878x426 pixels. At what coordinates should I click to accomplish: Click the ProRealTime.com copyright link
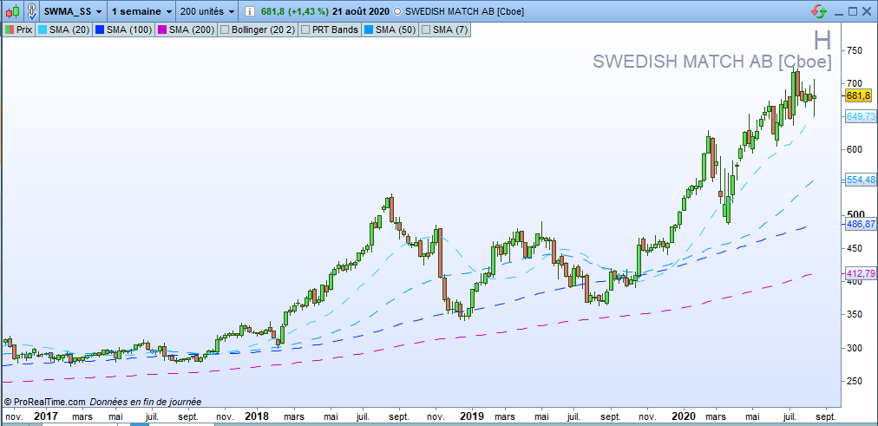click(x=45, y=402)
